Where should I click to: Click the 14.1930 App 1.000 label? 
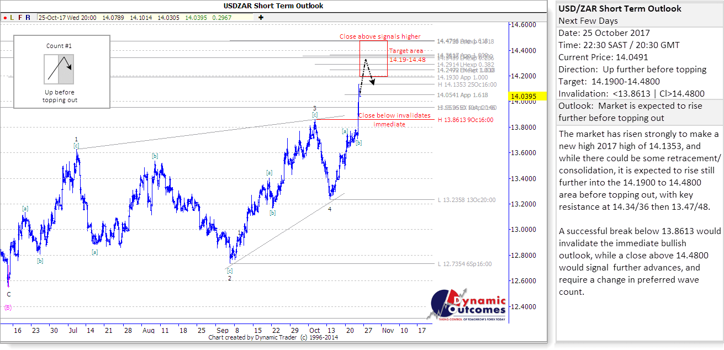click(x=463, y=77)
